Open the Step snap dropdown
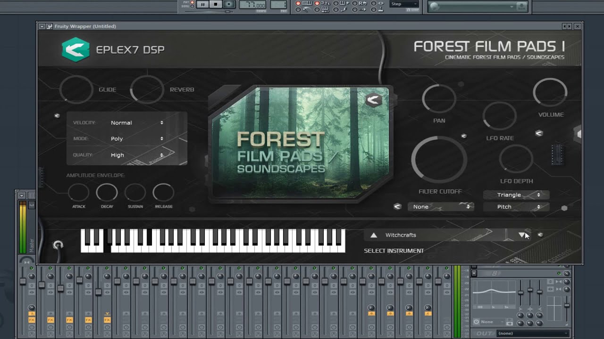This screenshot has width=604, height=339. [x=404, y=4]
